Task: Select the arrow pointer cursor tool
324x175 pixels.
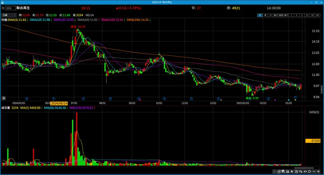Action: click(x=292, y=172)
